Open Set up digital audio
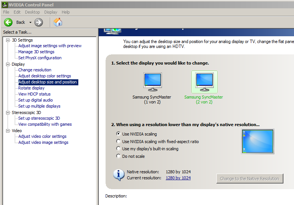Viewport: 294px width, 205px height. 36,100
